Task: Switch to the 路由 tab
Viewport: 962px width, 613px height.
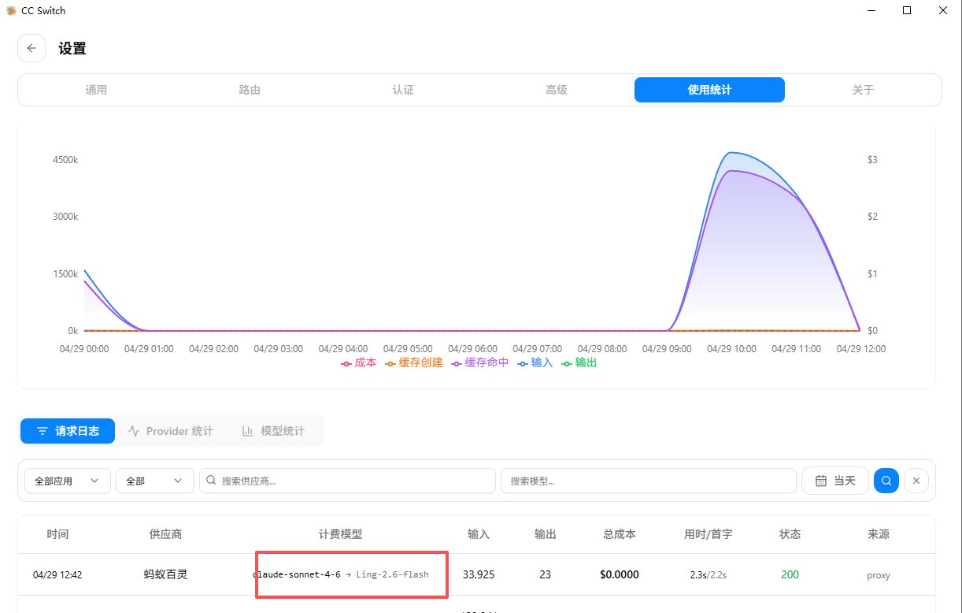Action: (250, 90)
